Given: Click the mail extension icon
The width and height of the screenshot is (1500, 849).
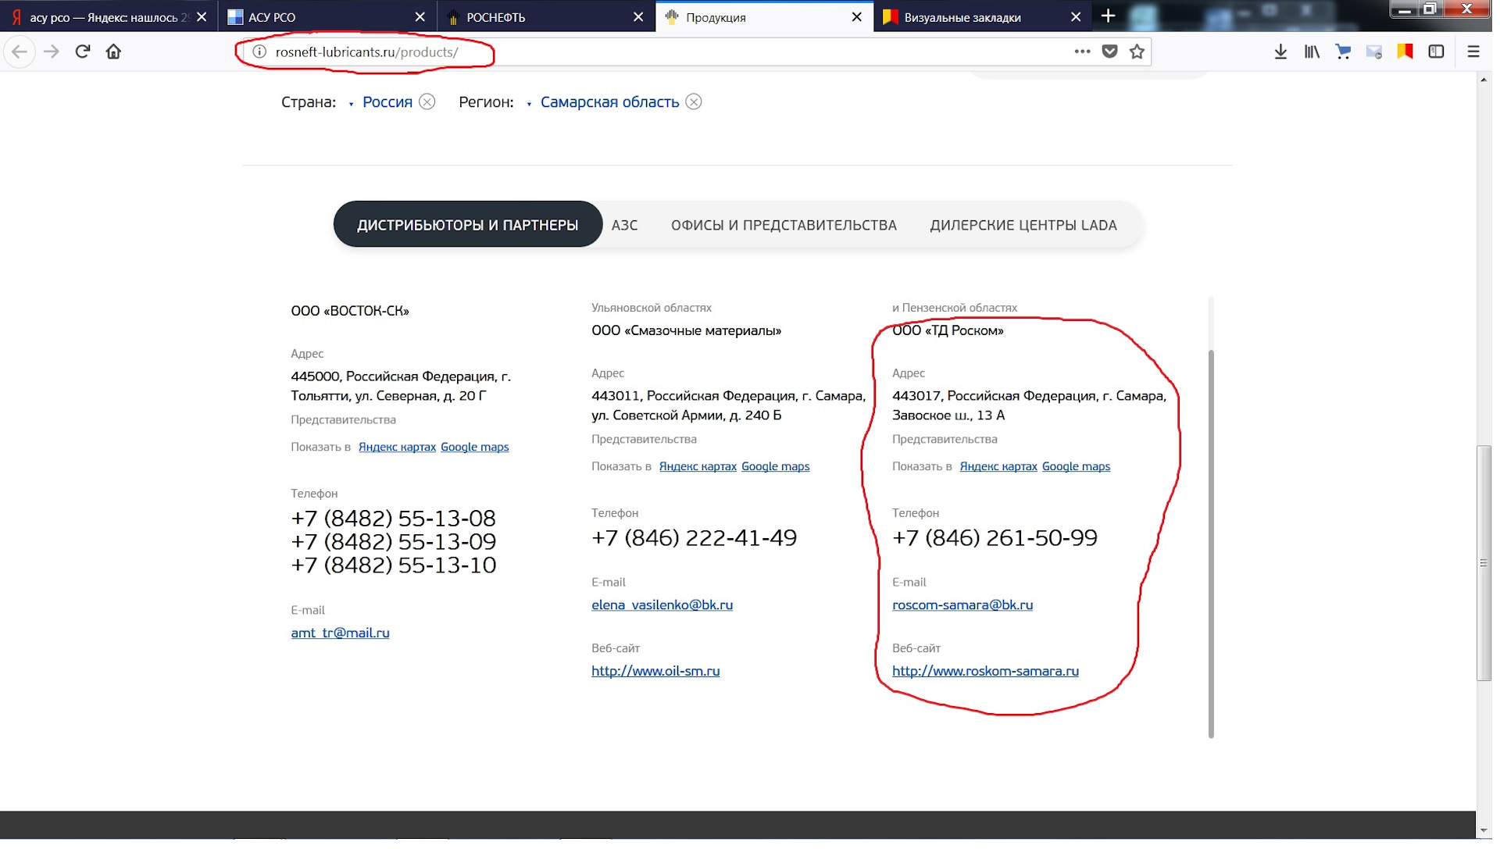Looking at the screenshot, I should point(1374,52).
